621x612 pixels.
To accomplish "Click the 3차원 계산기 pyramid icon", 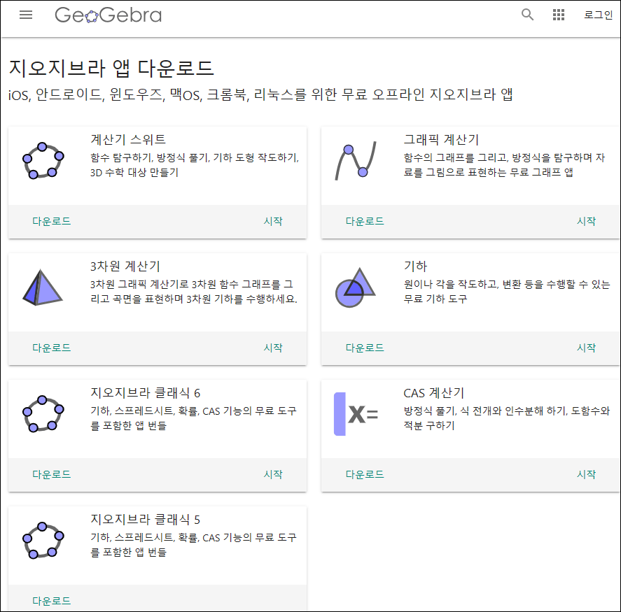I will (43, 287).
